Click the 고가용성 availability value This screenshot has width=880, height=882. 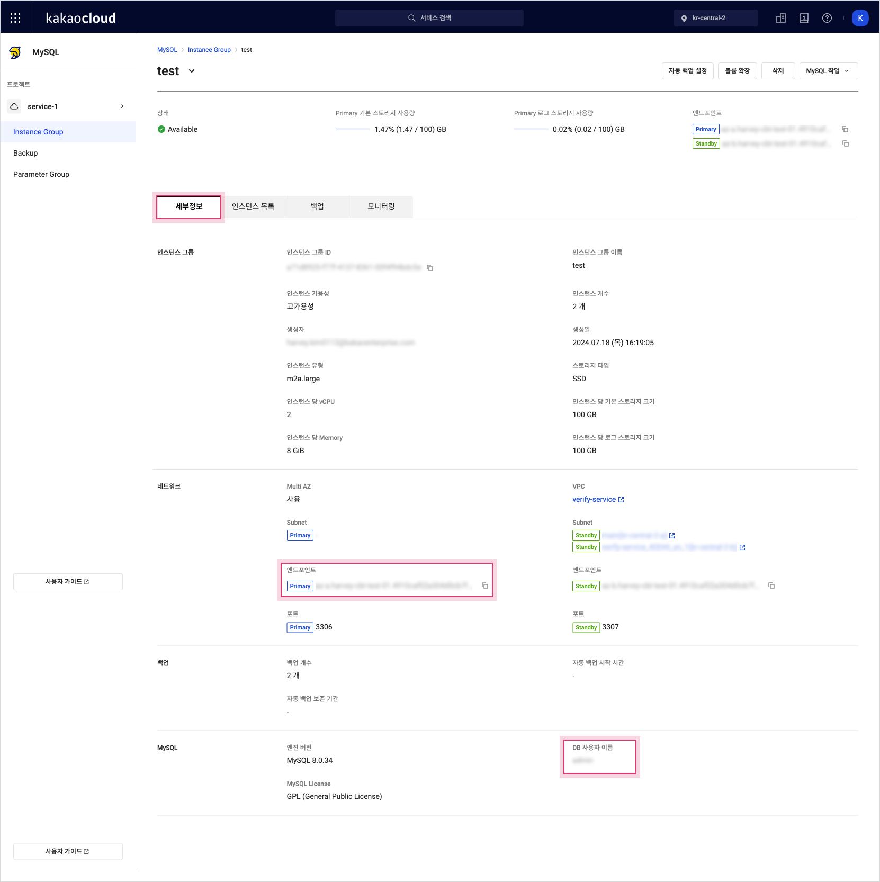pyautogui.click(x=300, y=307)
